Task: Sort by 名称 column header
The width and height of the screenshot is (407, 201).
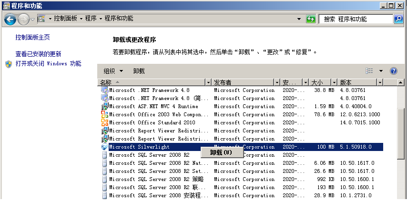Action: pos(152,82)
